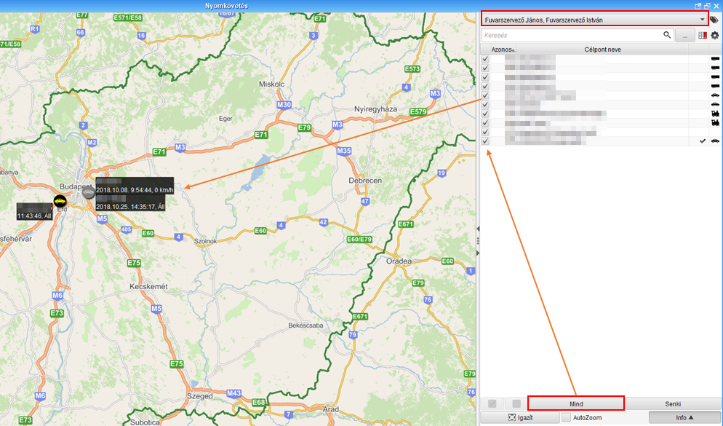
Task: Click the car icon in the last list row
Action: (715, 141)
